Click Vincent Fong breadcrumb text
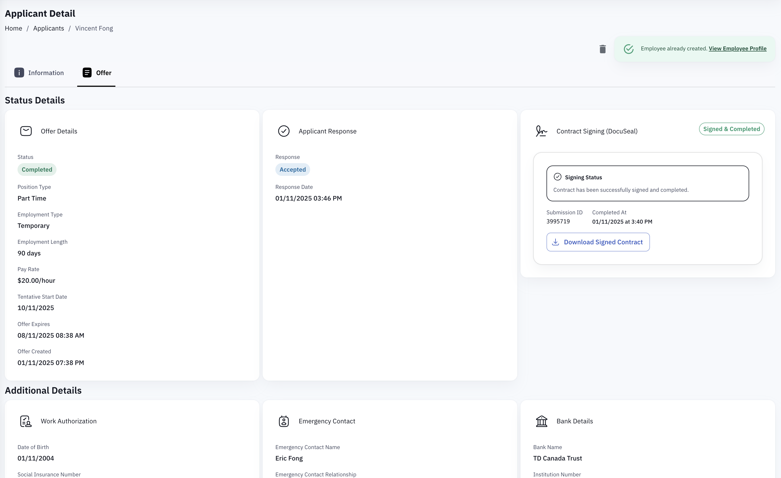This screenshot has width=781, height=478. [94, 28]
